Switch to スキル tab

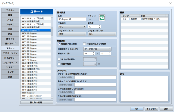pos(10,20)
